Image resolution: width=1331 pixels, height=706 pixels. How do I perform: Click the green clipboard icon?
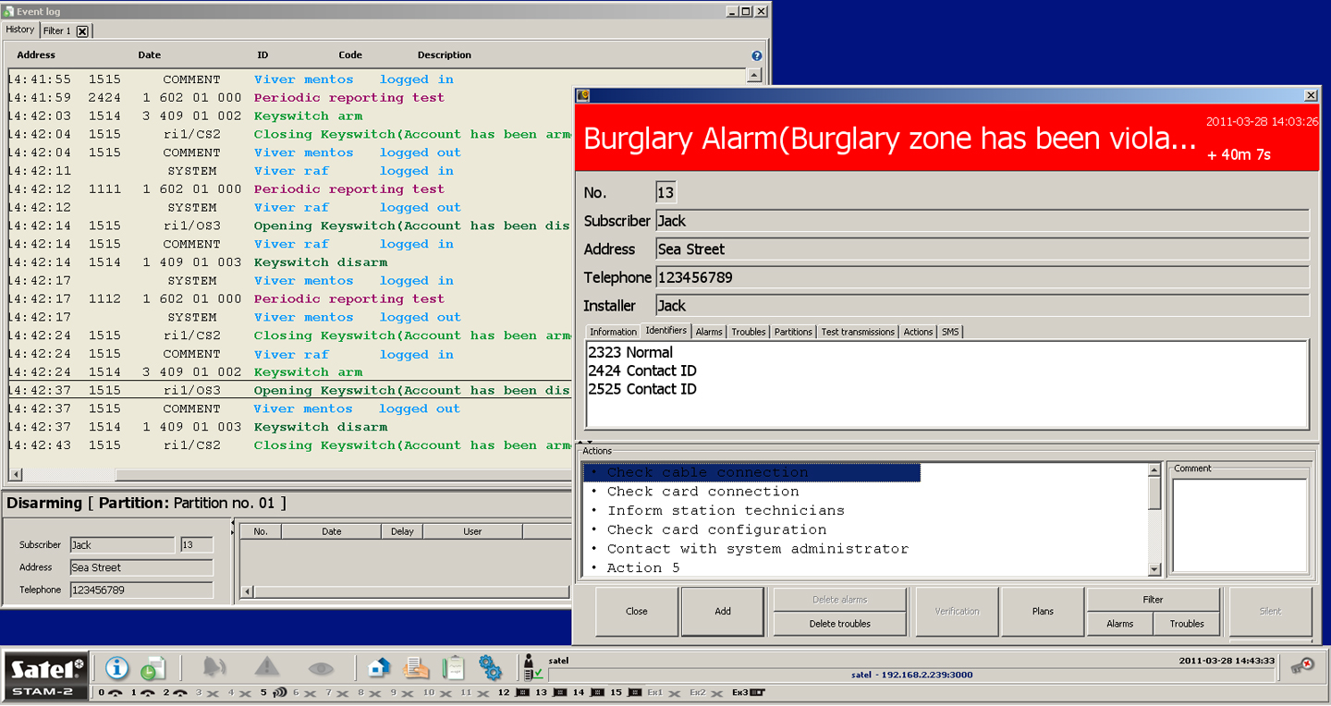(453, 667)
